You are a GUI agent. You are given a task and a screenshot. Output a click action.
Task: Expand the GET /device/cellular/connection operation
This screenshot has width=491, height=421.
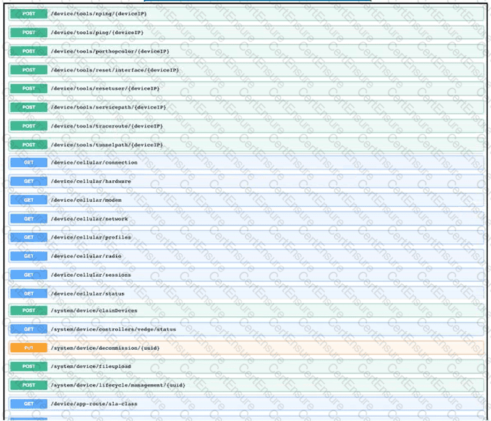[94, 163]
